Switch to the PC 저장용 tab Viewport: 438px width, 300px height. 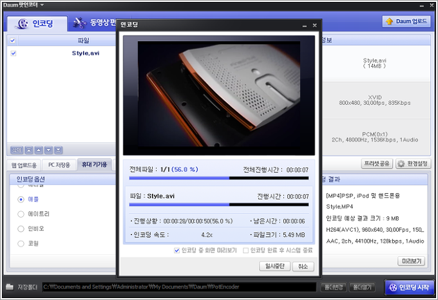pos(59,165)
